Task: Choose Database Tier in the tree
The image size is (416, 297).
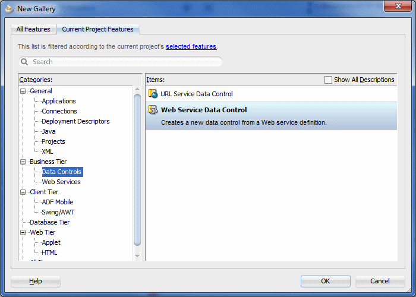Action: (x=50, y=223)
